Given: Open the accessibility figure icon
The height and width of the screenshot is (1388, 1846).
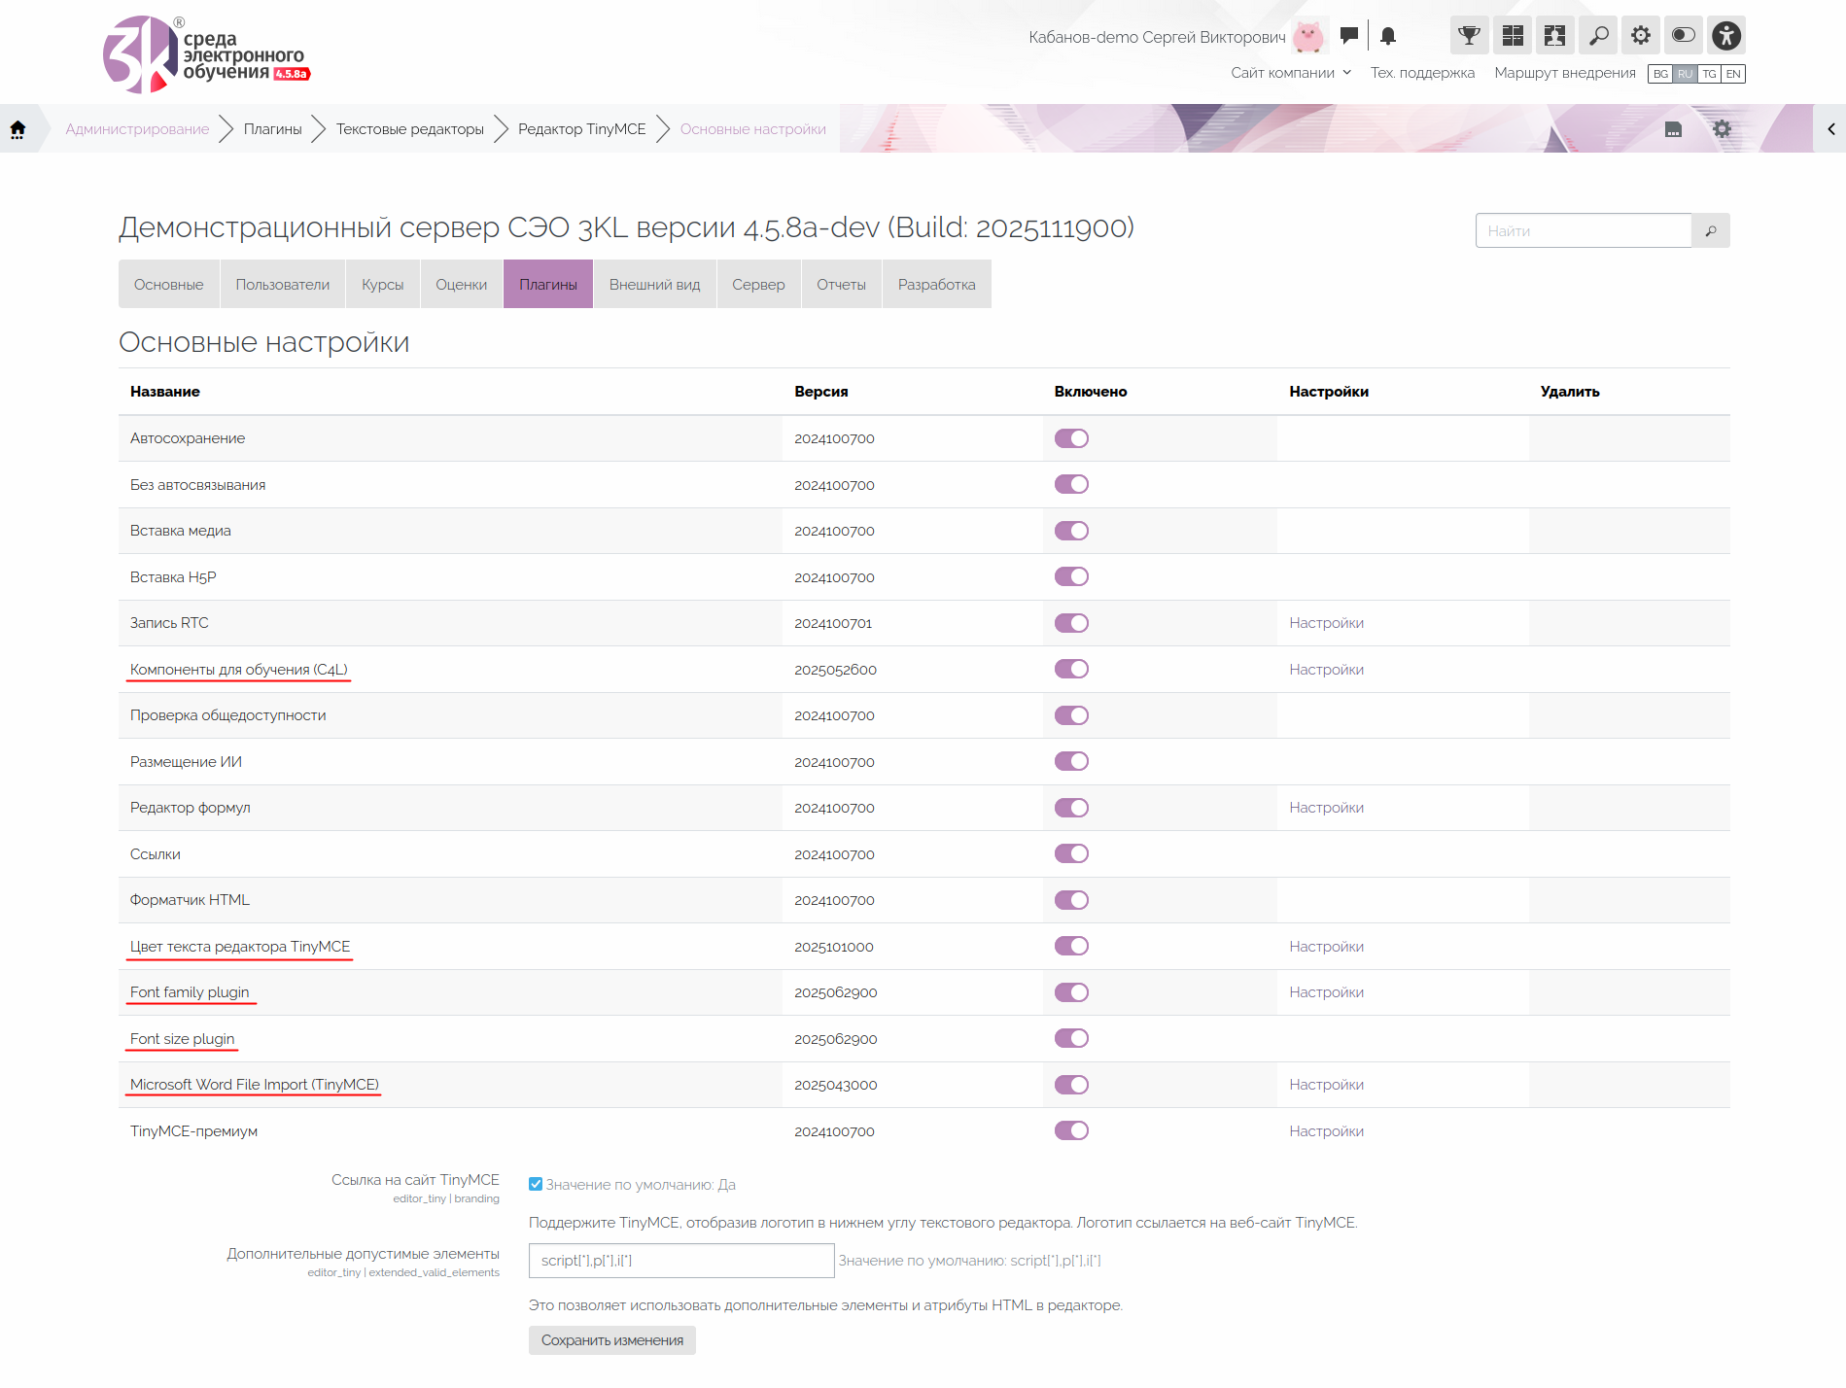Looking at the screenshot, I should point(1726,36).
